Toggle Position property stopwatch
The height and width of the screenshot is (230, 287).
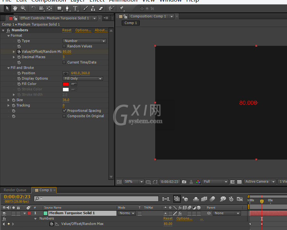coord(19,73)
